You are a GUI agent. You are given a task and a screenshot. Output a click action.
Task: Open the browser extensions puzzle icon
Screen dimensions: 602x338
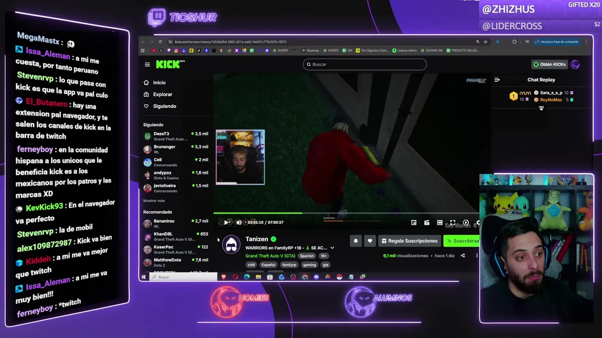click(514, 42)
